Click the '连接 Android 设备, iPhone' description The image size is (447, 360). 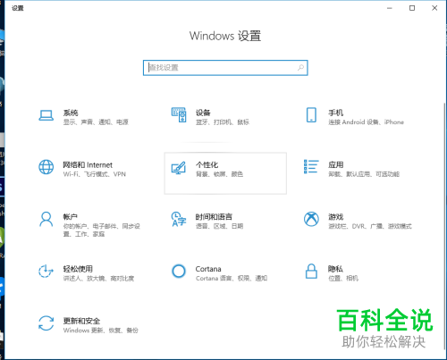(366, 122)
